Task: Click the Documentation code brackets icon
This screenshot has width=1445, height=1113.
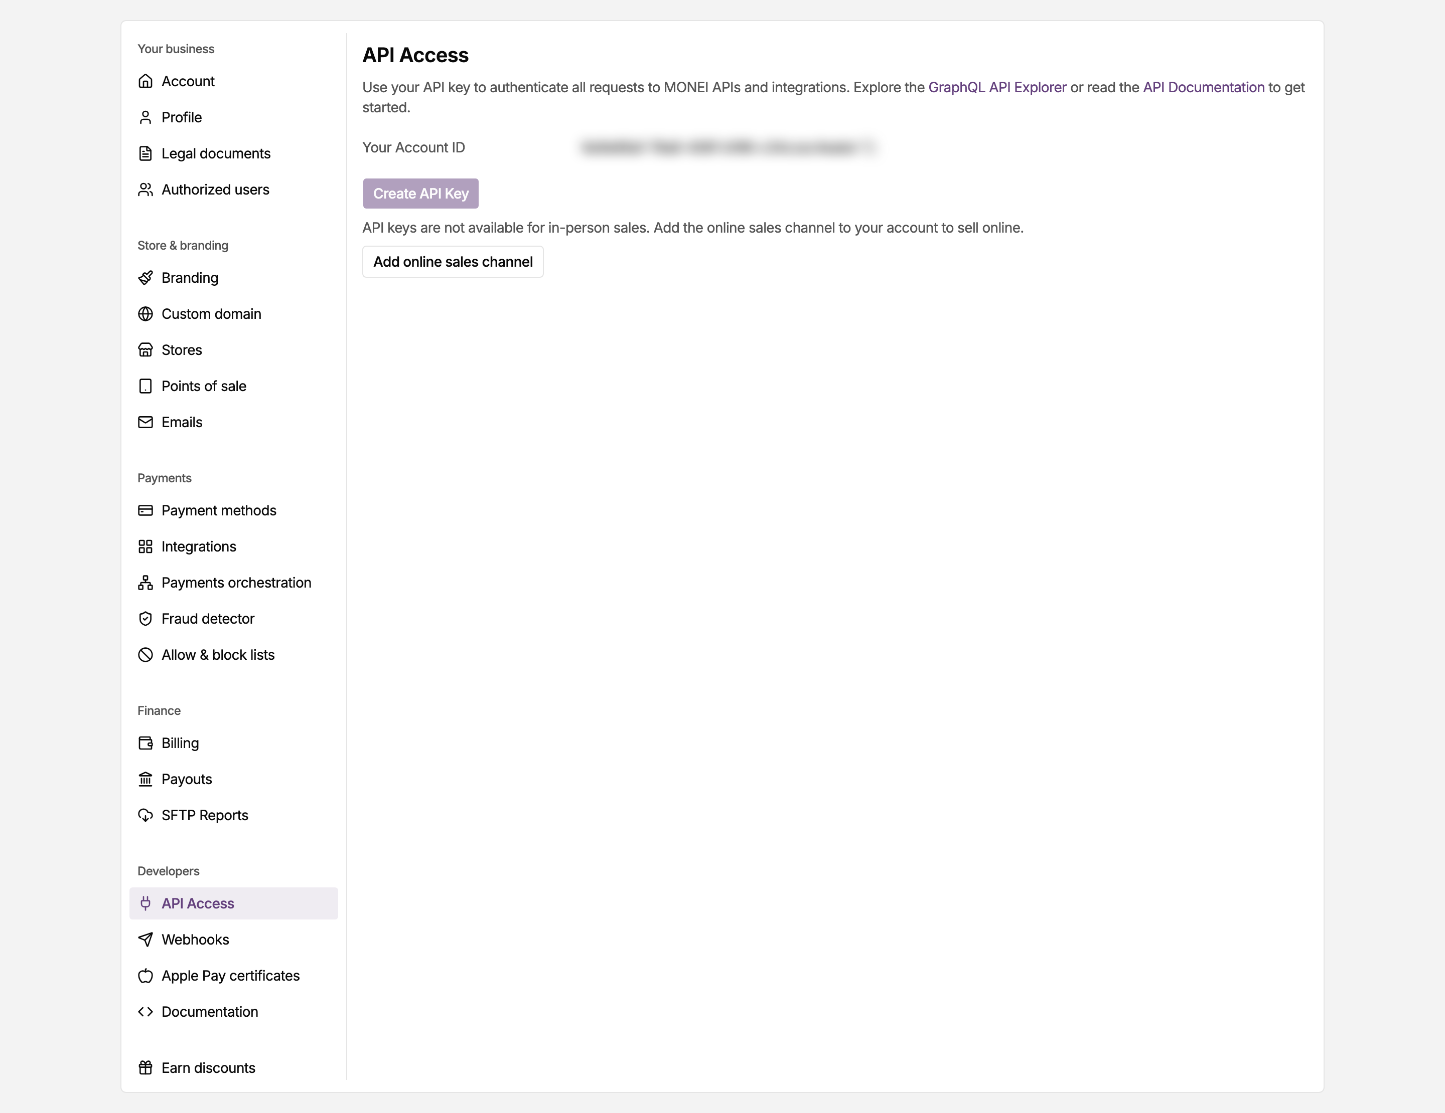Action: pyautogui.click(x=146, y=1012)
